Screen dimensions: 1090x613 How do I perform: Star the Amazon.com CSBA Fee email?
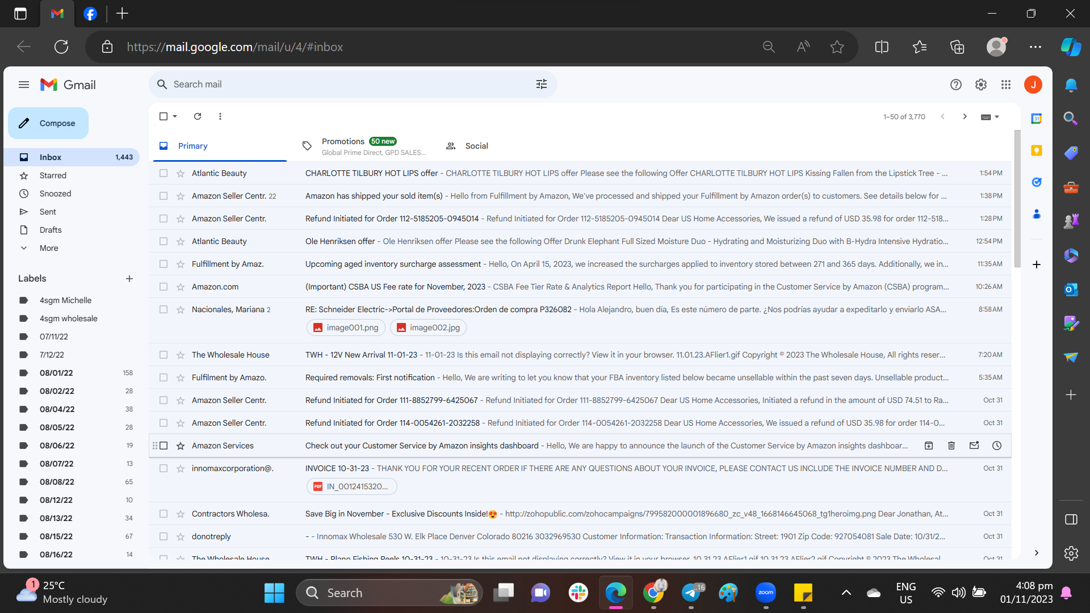point(181,287)
